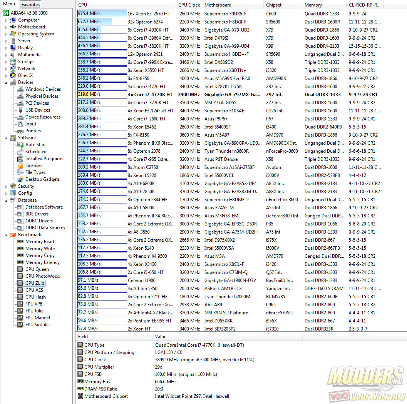Select the Computer tree icon
Screen dimensions: 407x404
point(13,20)
